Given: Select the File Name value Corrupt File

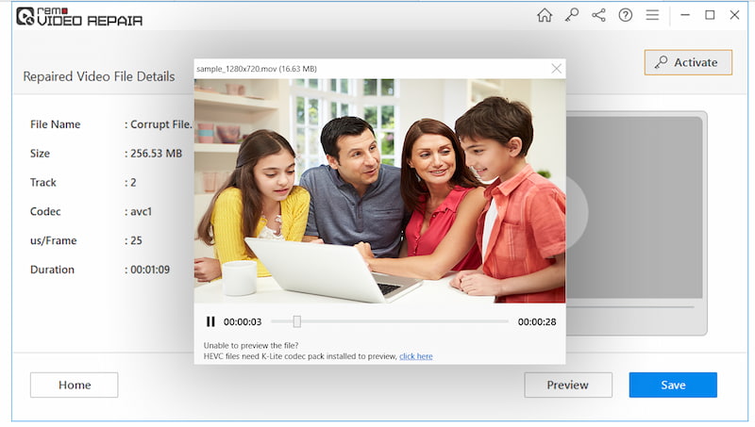Looking at the screenshot, I should pos(161,124).
